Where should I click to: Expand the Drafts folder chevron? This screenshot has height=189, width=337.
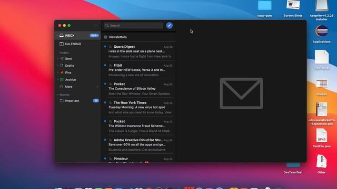[x=57, y=66]
